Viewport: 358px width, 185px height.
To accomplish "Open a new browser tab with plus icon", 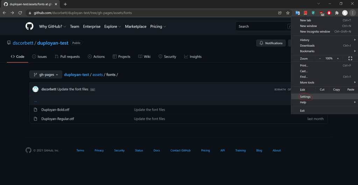I will click(x=65, y=4).
